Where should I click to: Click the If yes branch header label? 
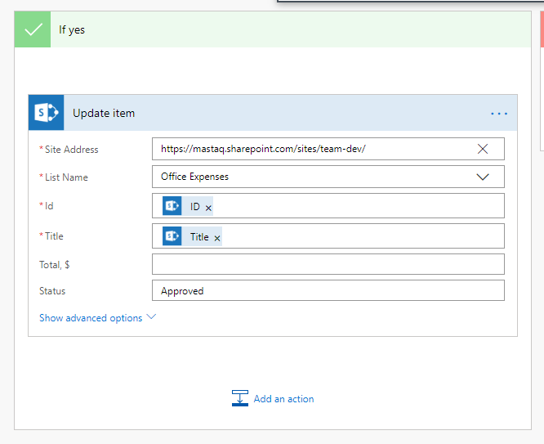click(x=72, y=30)
